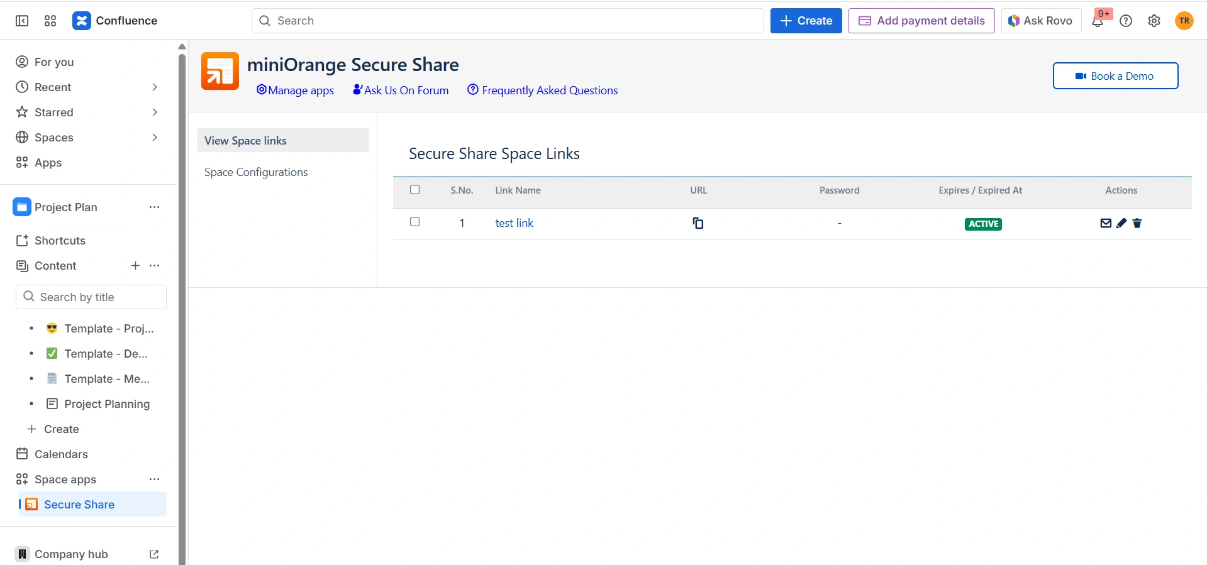1207x565 pixels.
Task: Copy the test link URL
Action: coord(698,223)
